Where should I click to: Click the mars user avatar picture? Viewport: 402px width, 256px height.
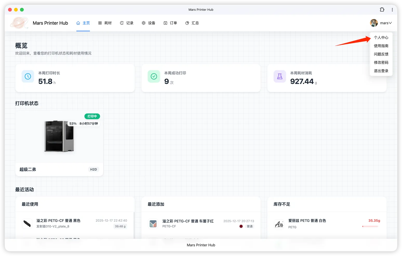click(x=374, y=23)
